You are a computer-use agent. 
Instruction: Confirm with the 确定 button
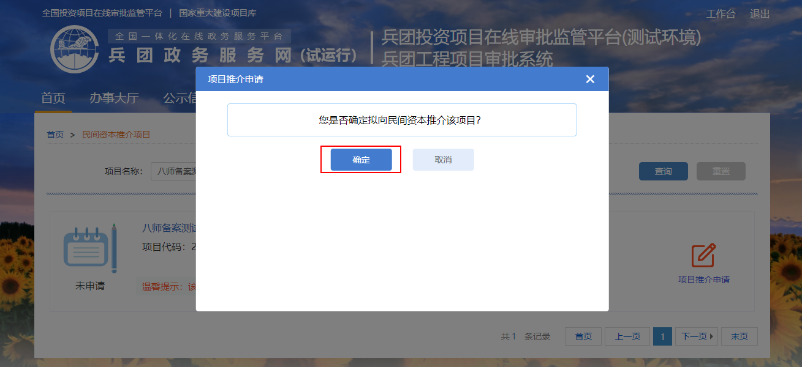(361, 160)
